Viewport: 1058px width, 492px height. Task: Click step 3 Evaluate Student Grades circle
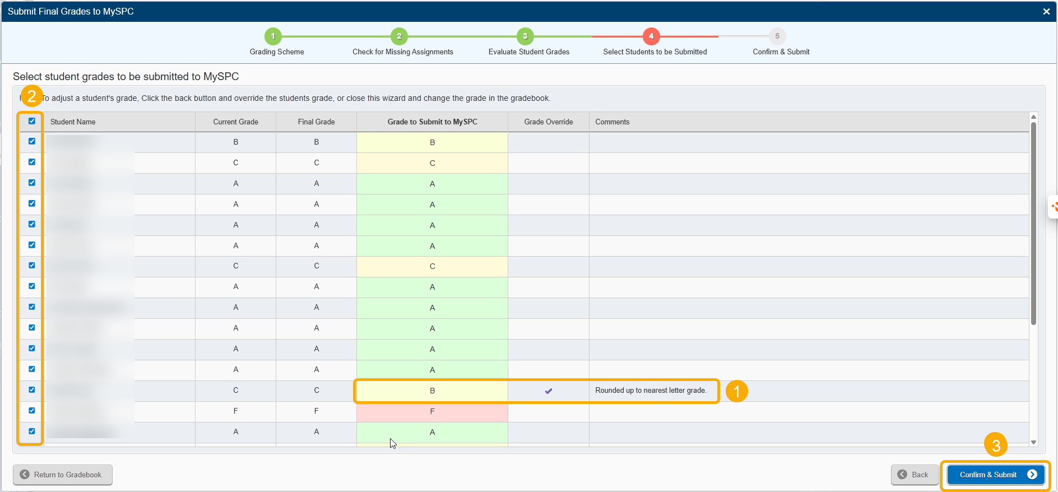[525, 36]
